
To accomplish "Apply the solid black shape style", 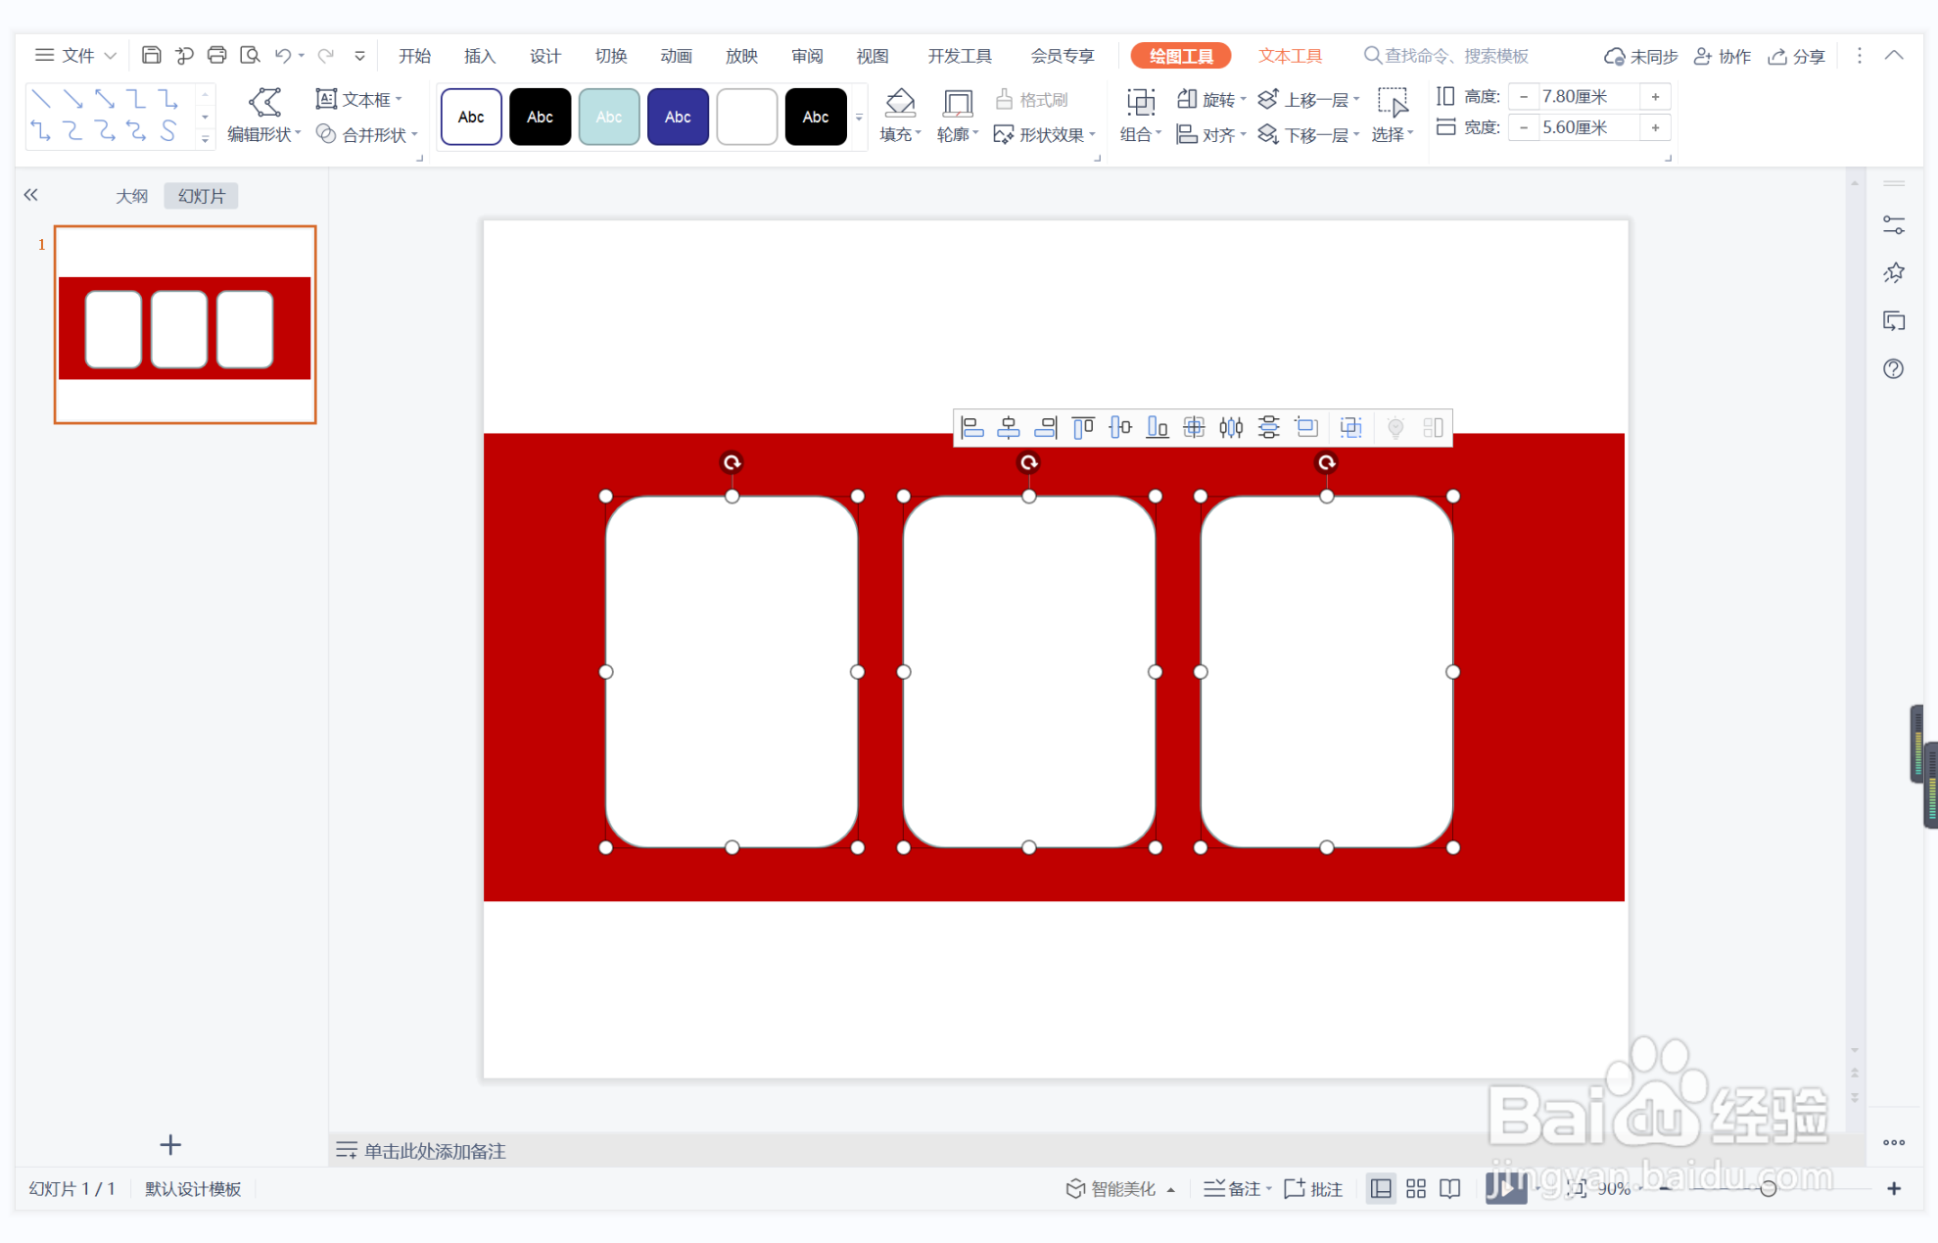I will click(540, 117).
